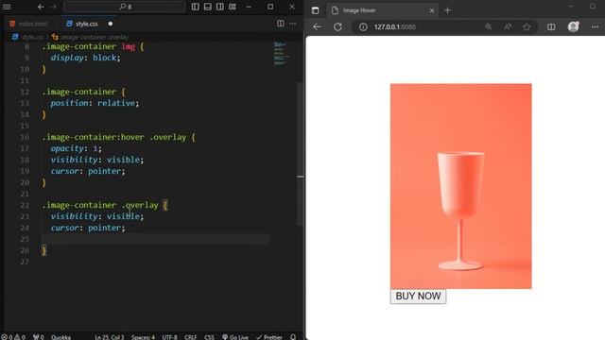Open errors and warnings in status bar
605x340 pixels.
pyautogui.click(x=13, y=337)
